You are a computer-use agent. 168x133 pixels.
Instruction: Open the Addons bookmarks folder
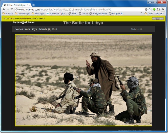click(8, 13)
